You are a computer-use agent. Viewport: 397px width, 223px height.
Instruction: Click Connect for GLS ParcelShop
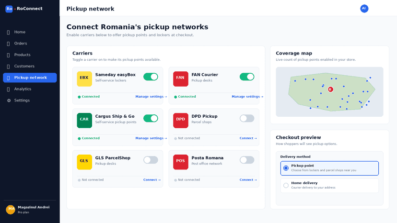point(152,180)
